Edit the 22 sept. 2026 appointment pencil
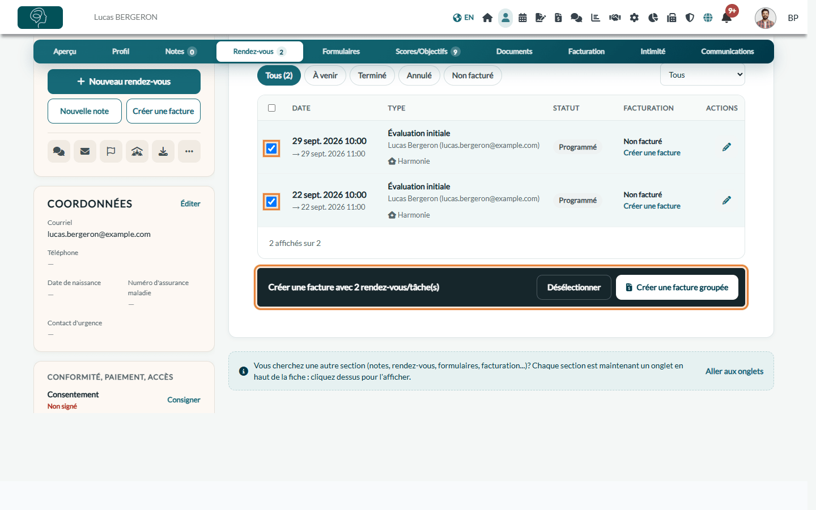The image size is (816, 510). click(726, 201)
